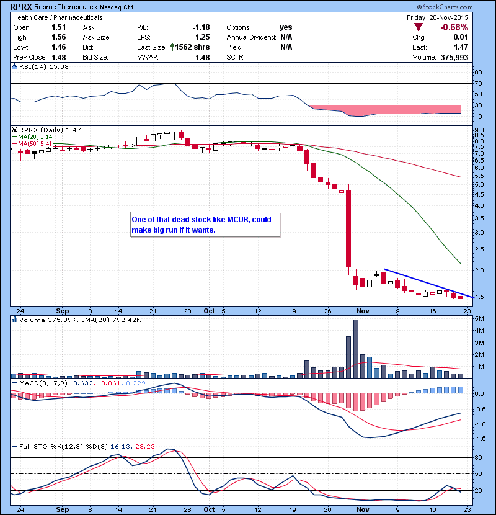Image resolution: width=496 pixels, height=515 pixels.
Task: Click the High value 1.56
Action: pos(59,37)
